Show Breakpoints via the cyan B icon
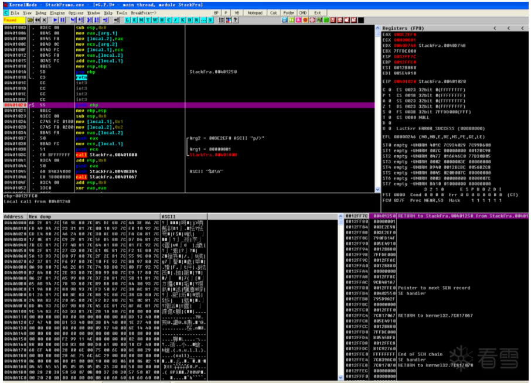Image resolution: width=531 pixels, height=383 pixels. 190,20
